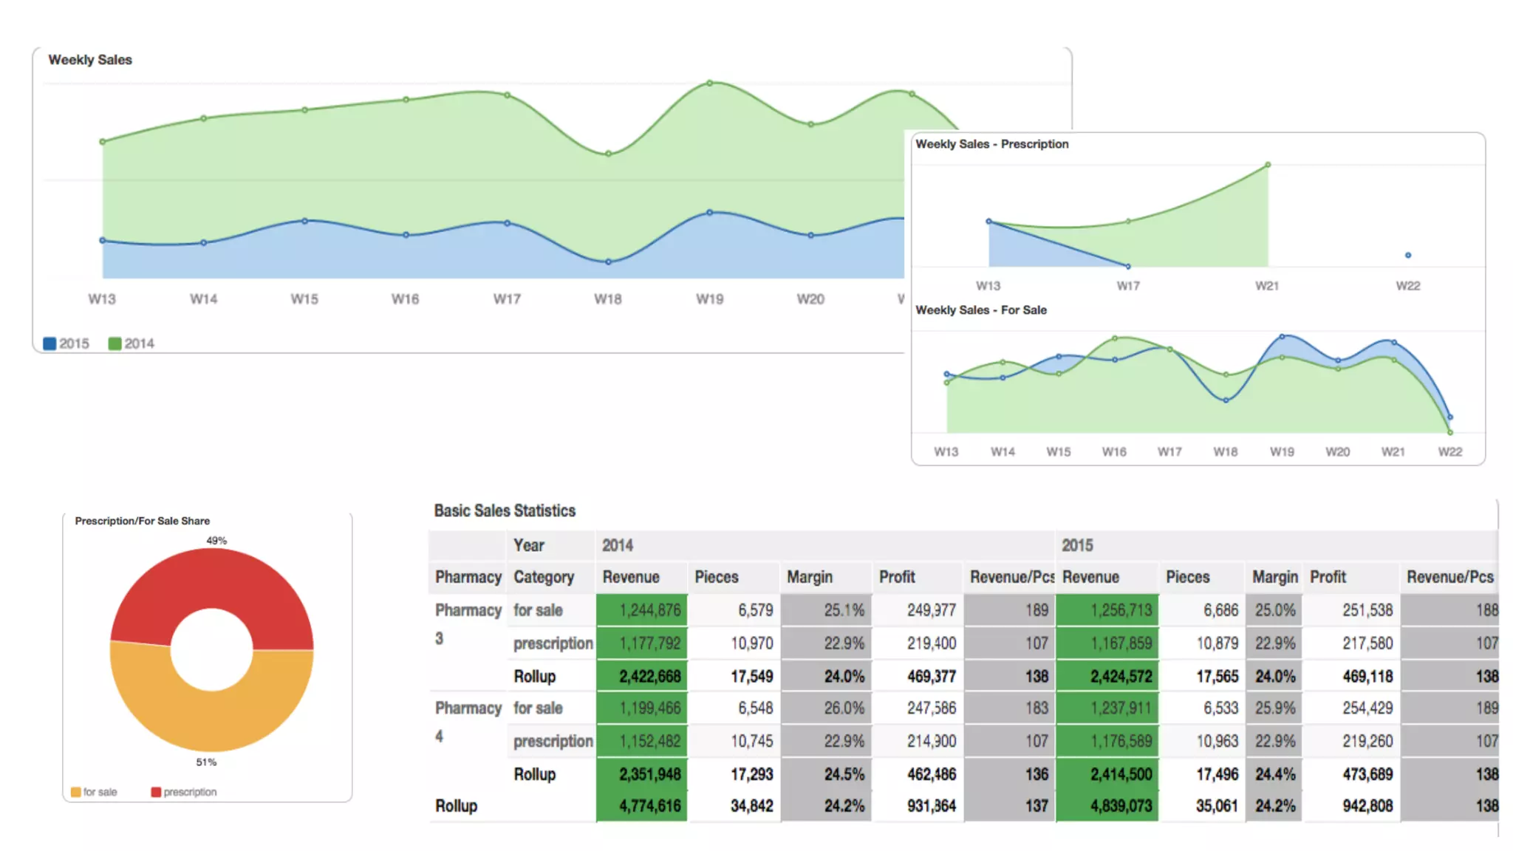Viewport: 1513px width, 851px height.
Task: Click the green 2014 legend swatch
Action: point(115,344)
